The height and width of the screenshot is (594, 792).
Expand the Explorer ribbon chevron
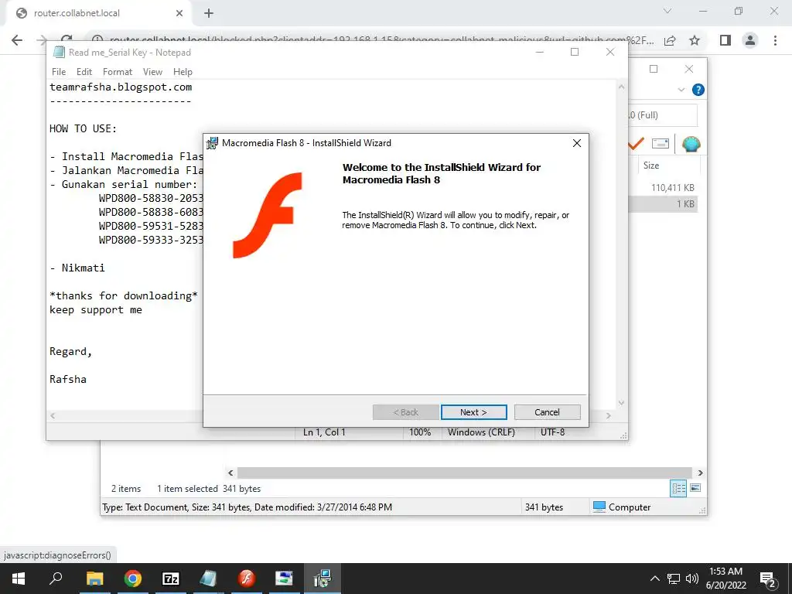(681, 90)
